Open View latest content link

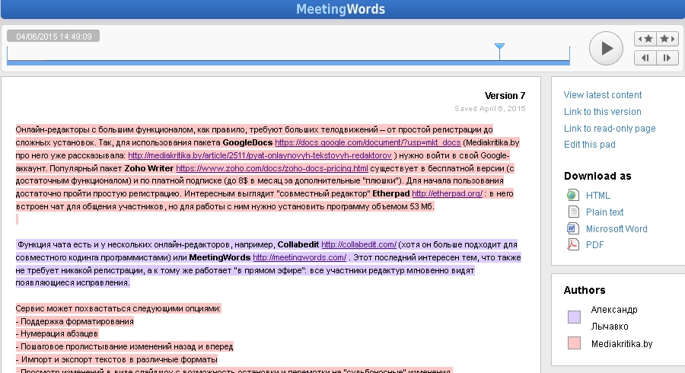603,95
